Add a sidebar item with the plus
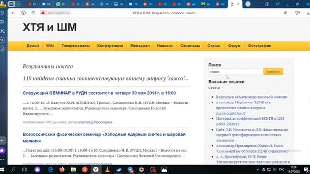Image resolution: width=310 pixels, height=174 pixels. point(2,141)
